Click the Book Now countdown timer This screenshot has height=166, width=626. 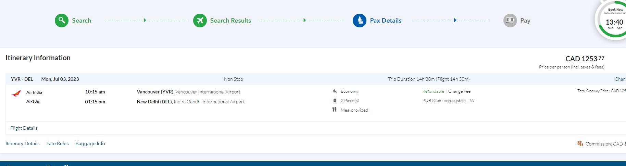tap(614, 22)
